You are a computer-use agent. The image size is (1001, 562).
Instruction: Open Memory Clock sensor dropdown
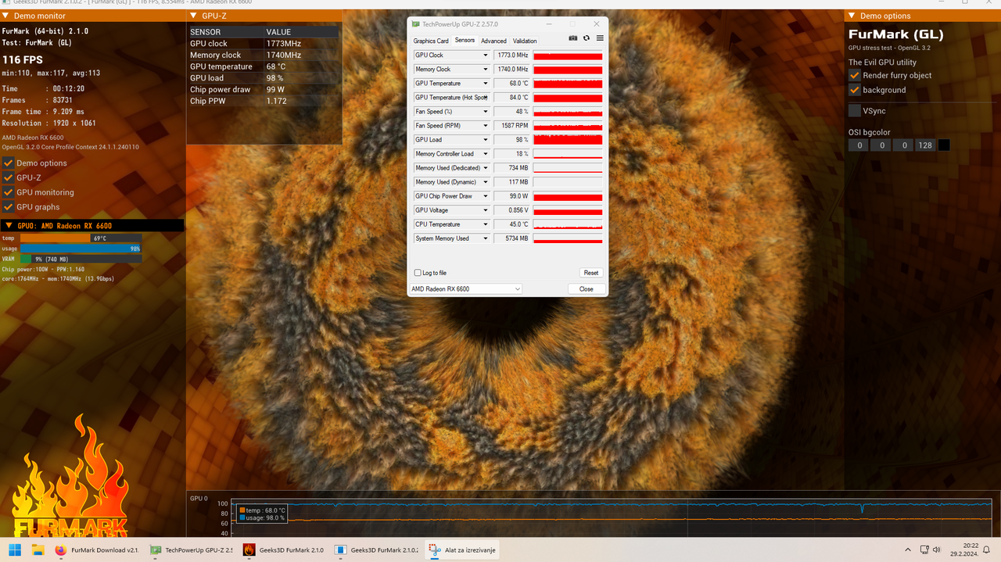(486, 70)
